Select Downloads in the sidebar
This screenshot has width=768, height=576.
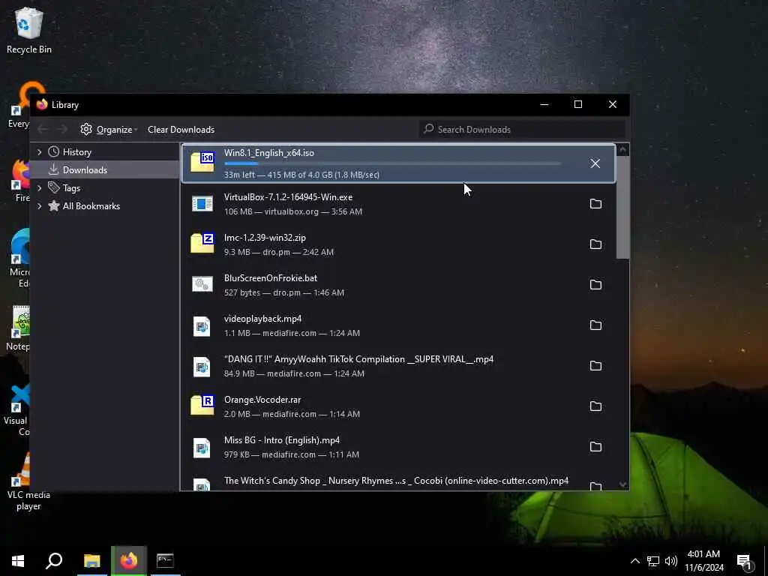point(85,170)
